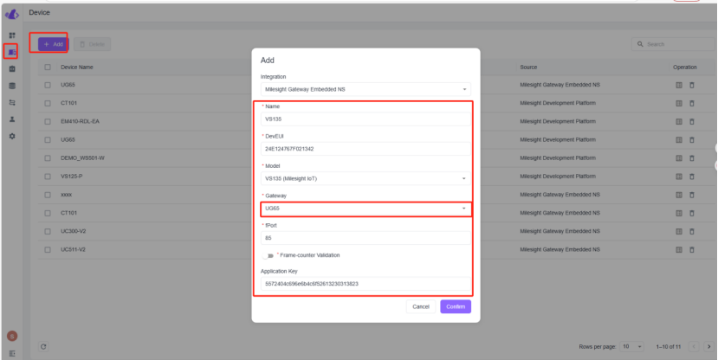Check the select-all checkbox in the table header
Viewport: 718px width, 360px height.
[48, 67]
